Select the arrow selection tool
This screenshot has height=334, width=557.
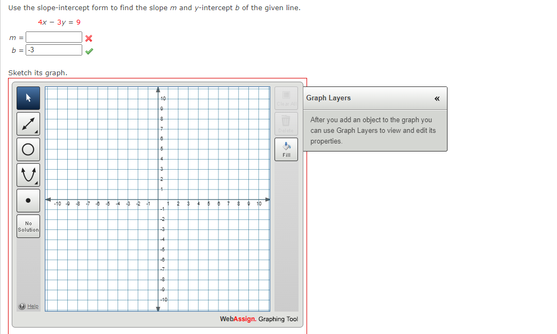coord(28,98)
